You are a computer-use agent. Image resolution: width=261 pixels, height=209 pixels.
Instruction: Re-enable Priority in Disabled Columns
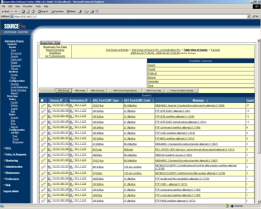[x=151, y=69]
